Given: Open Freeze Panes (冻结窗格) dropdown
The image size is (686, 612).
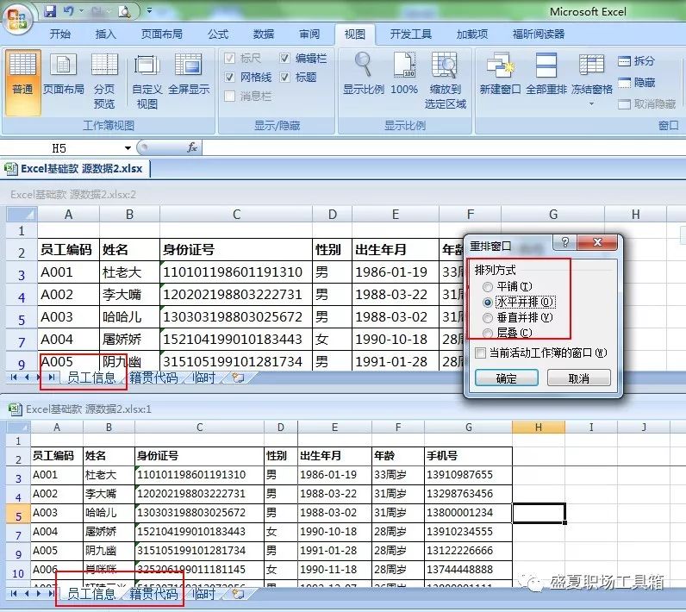Looking at the screenshot, I should click(x=591, y=78).
